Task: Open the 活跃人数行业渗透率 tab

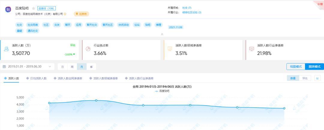Action: [139, 78]
